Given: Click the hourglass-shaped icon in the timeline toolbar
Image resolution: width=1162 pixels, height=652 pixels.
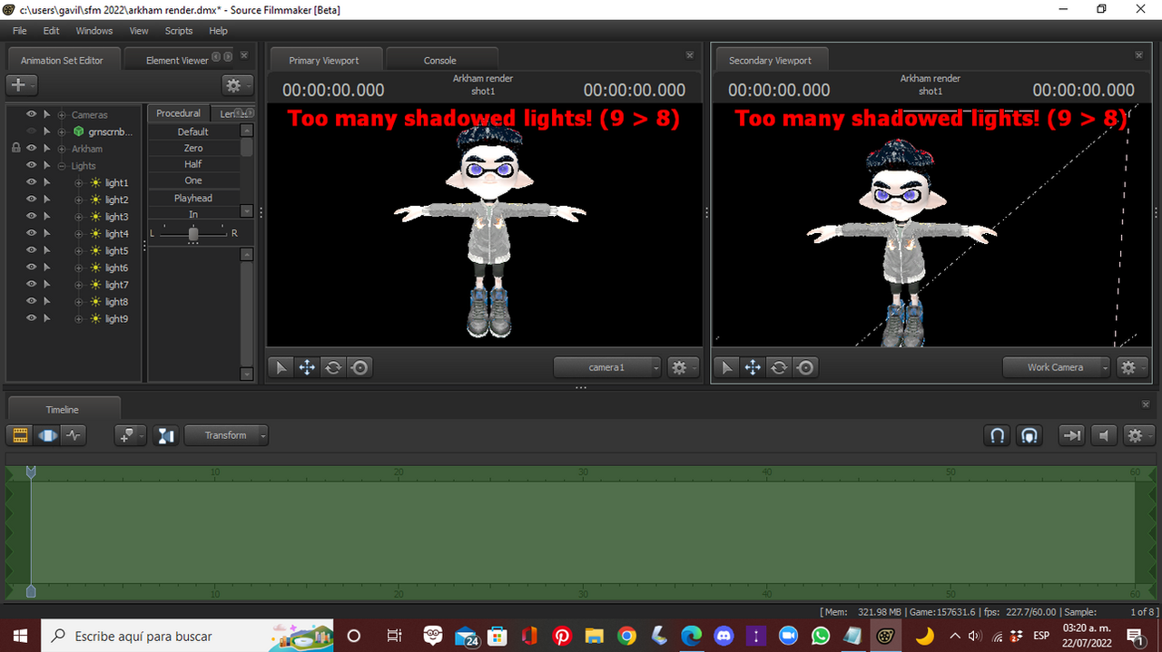Looking at the screenshot, I should [165, 435].
